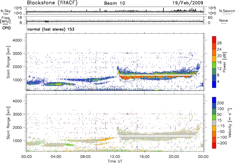
Task: Click the 4 label on the power colorbar
Action: click(218, 81)
